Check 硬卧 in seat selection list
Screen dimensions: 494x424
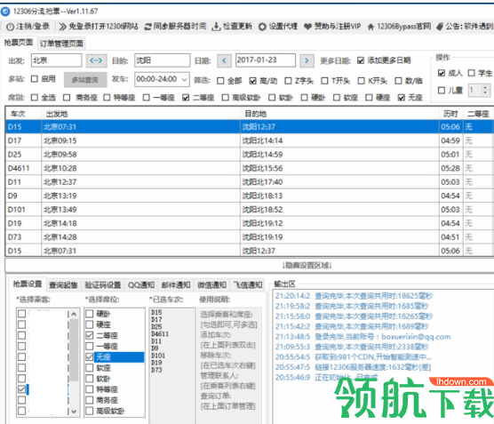(90, 314)
